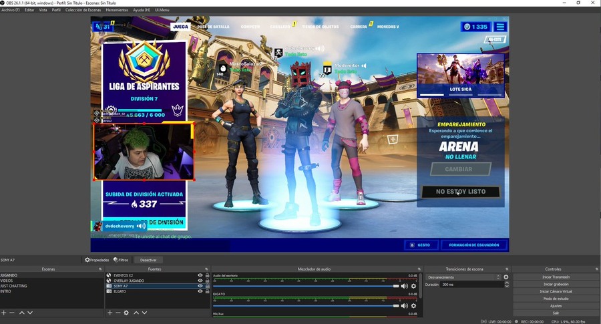Select OVERLAY JUGANDO source row
601x324 pixels.
[x=158, y=281]
